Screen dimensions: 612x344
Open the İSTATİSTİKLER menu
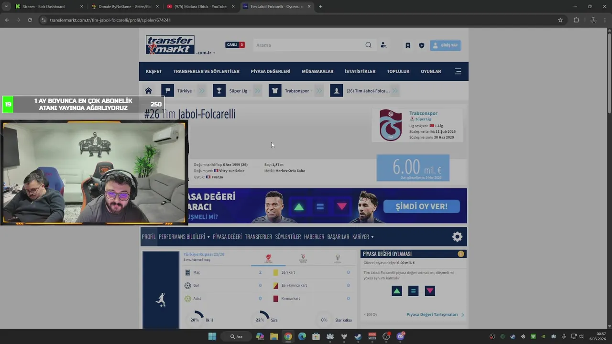(x=360, y=71)
